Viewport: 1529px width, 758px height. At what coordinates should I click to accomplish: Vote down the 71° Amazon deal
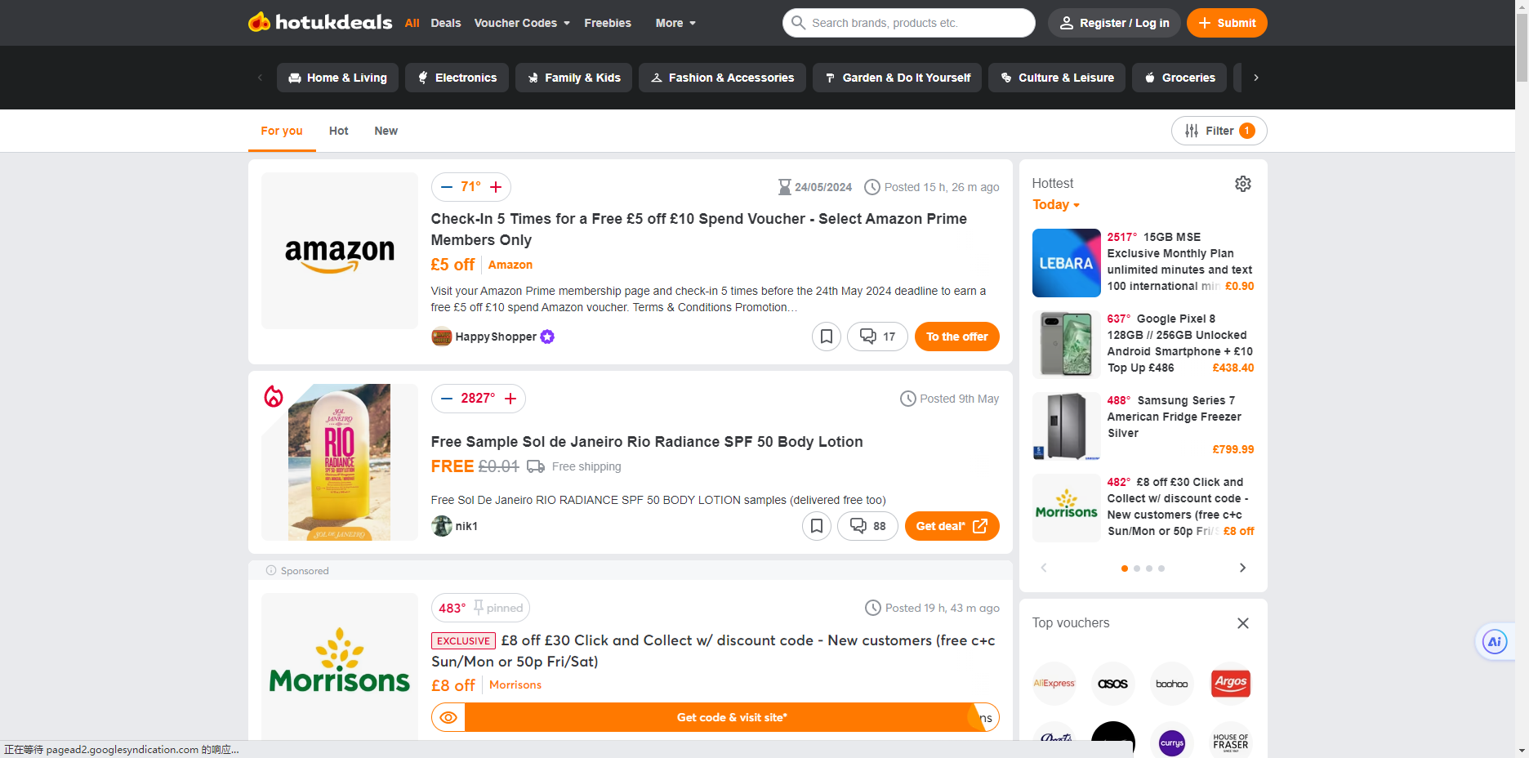(x=446, y=187)
